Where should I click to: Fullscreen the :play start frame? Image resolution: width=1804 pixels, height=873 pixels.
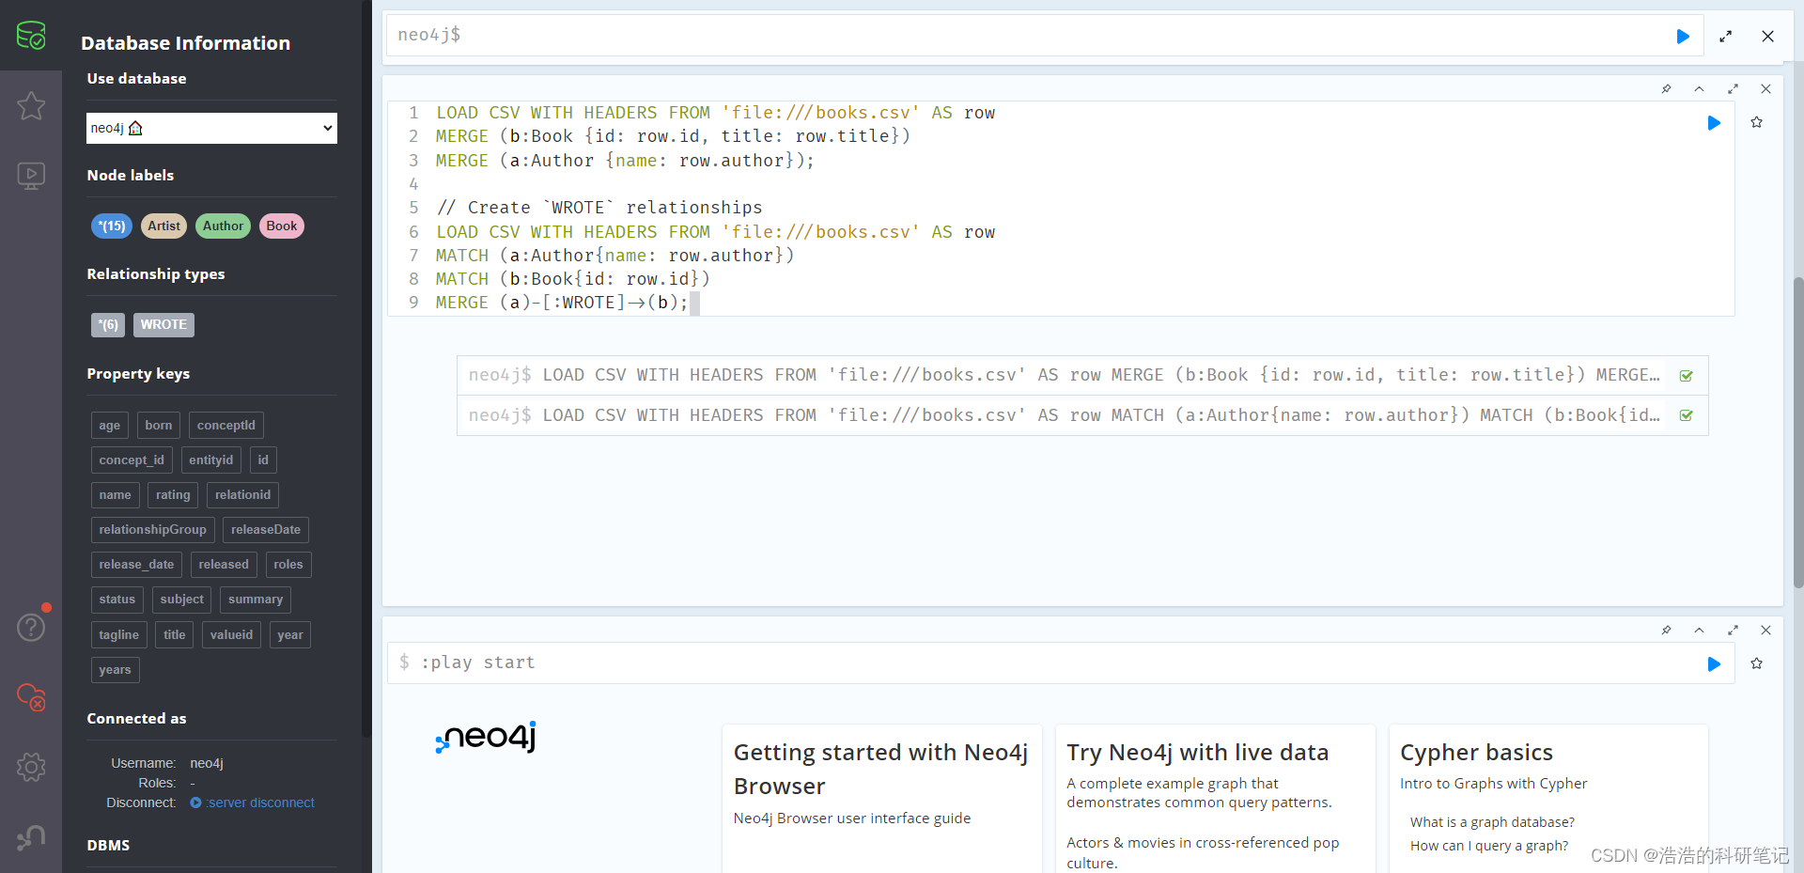[x=1733, y=630]
